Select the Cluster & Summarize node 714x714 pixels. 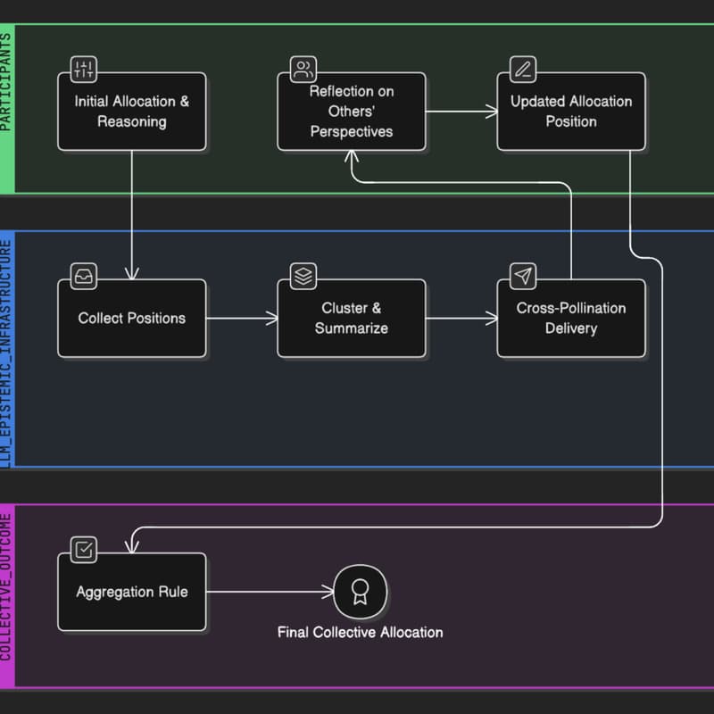click(352, 318)
